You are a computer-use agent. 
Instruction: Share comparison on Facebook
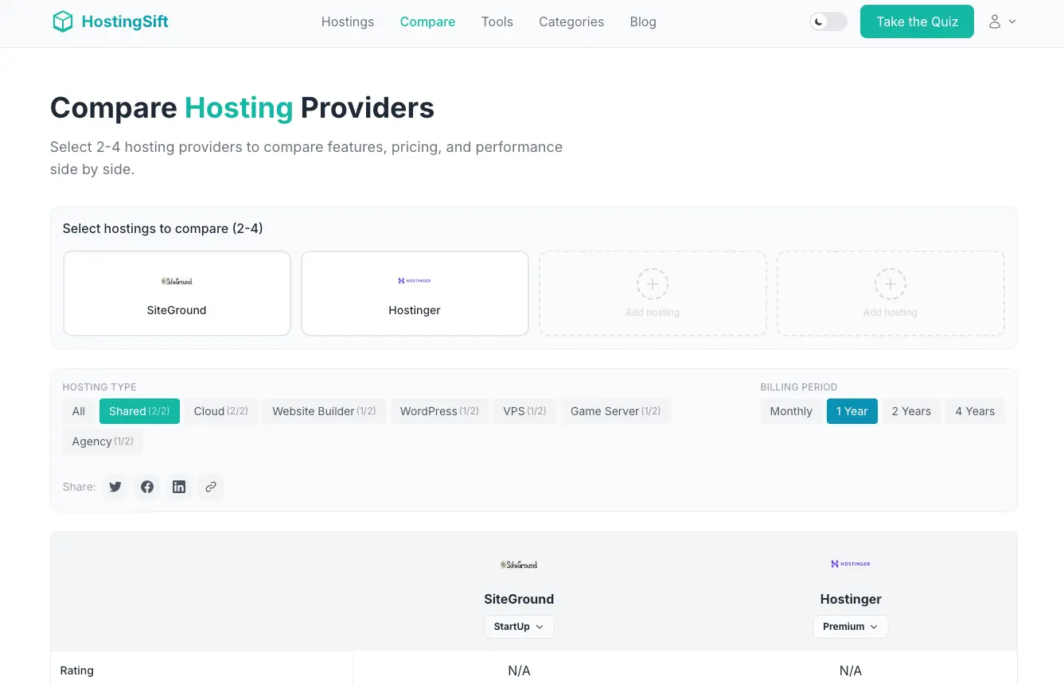click(147, 487)
